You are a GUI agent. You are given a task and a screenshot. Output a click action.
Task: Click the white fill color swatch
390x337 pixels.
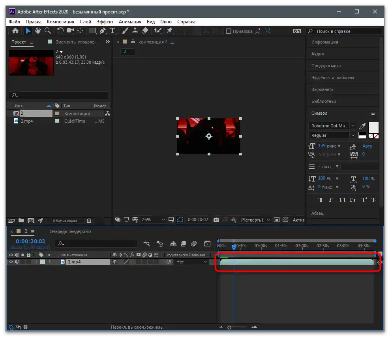coord(373,128)
